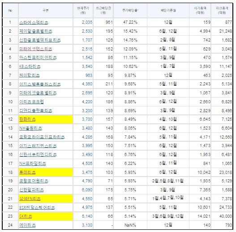Click the 디앤디플랫폼리츠 link
236x232 pixels.
[36, 110]
